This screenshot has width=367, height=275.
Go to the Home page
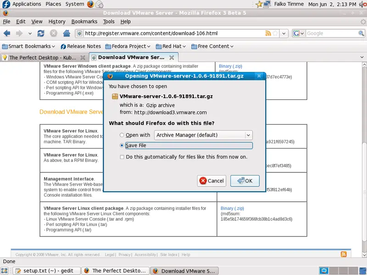pyautogui.click(x=67, y=33)
